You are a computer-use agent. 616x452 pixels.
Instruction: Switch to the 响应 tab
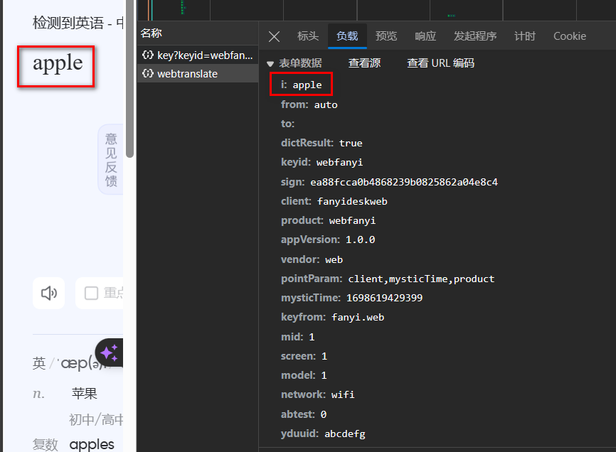(425, 36)
